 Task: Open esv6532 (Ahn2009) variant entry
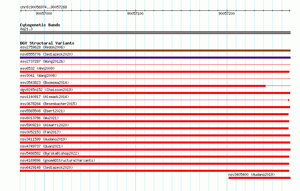pos(37,68)
